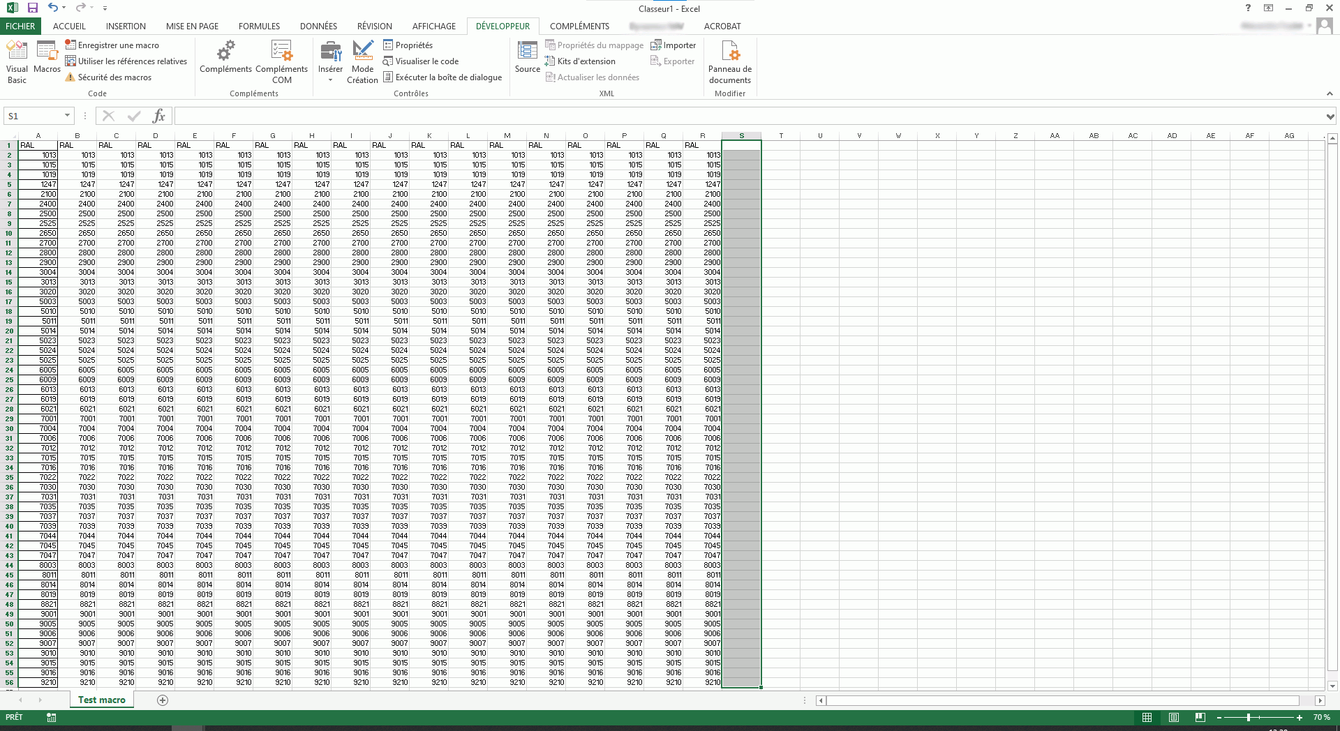Switch to page layout view
Viewport: 1340px width, 731px height.
tap(1173, 717)
